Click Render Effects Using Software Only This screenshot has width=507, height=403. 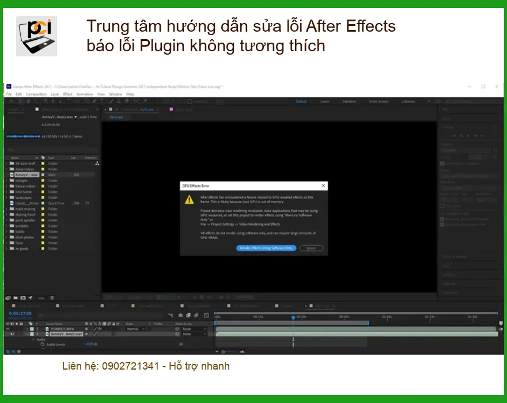[x=266, y=248]
